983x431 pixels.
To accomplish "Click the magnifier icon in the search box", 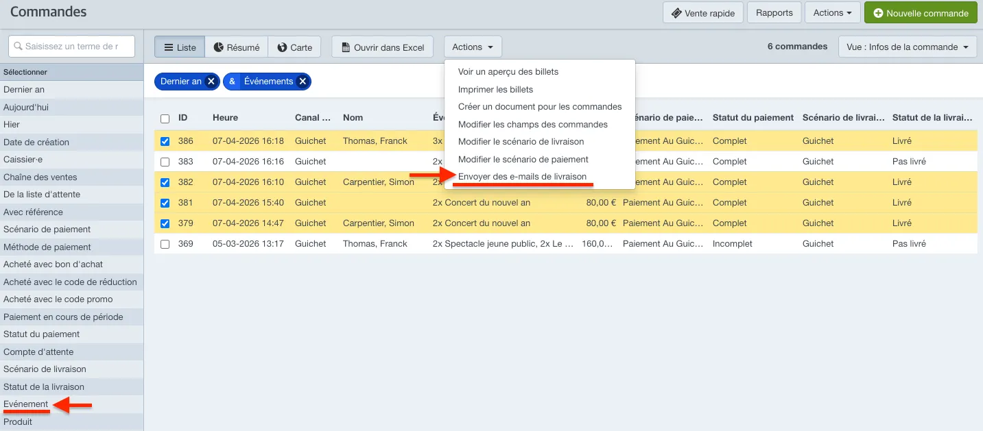I will [x=19, y=47].
